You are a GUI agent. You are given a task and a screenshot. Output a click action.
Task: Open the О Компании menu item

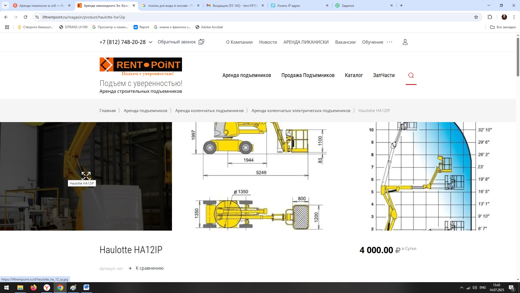[x=239, y=42]
